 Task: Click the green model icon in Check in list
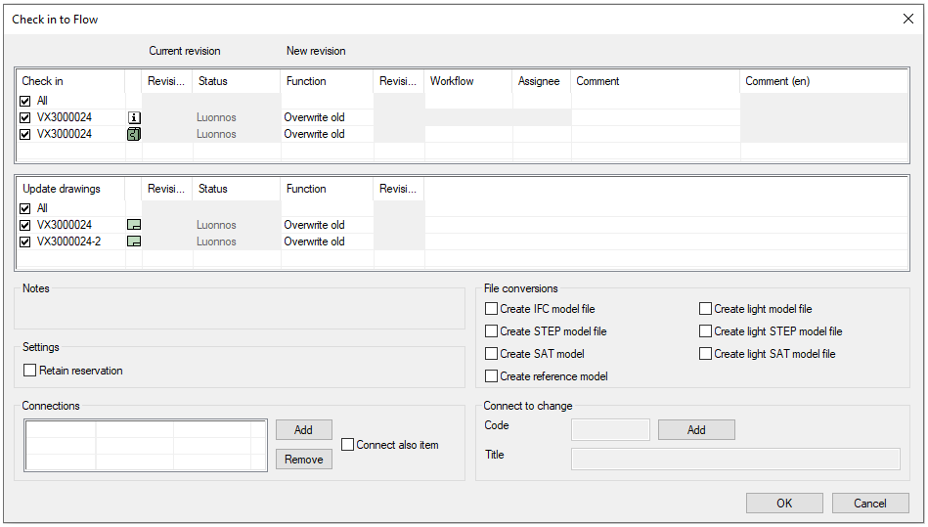134,134
